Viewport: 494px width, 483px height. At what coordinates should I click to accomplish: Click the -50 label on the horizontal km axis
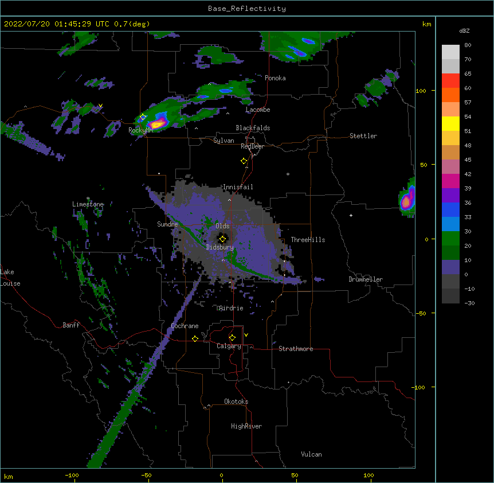point(146,475)
